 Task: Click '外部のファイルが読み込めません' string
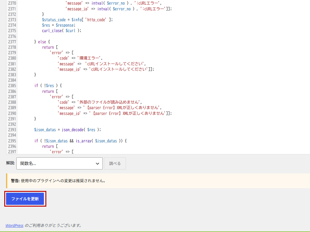pos(109,102)
